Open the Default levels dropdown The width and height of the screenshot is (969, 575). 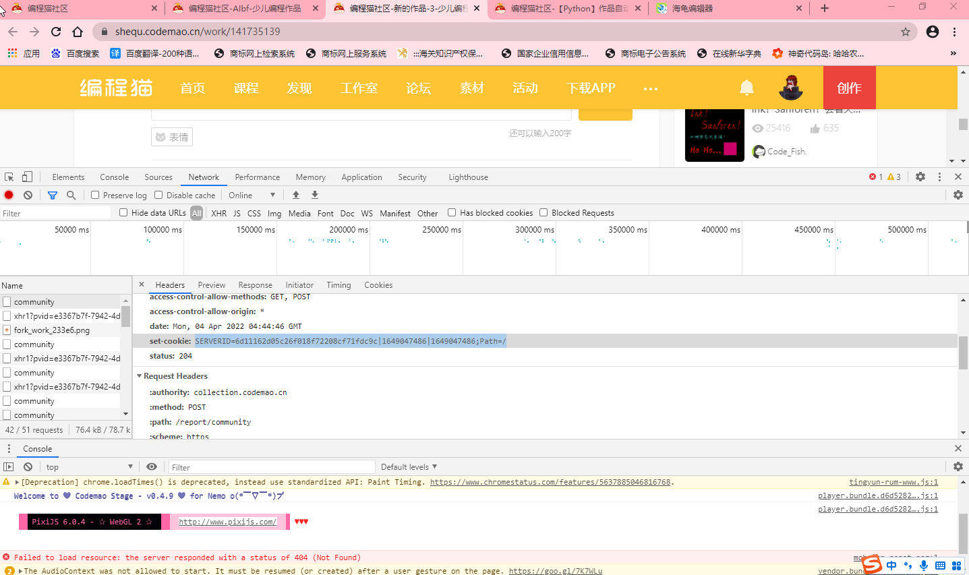click(409, 466)
